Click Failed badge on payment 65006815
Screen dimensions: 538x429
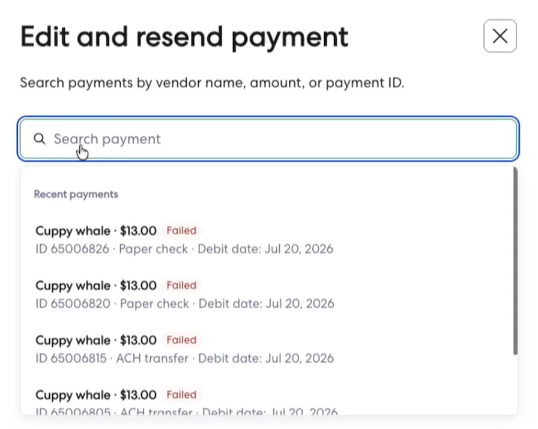tap(181, 339)
